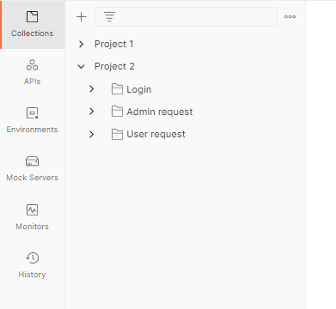Click the filter icon in search box
This screenshot has width=336, height=309.
(x=109, y=17)
